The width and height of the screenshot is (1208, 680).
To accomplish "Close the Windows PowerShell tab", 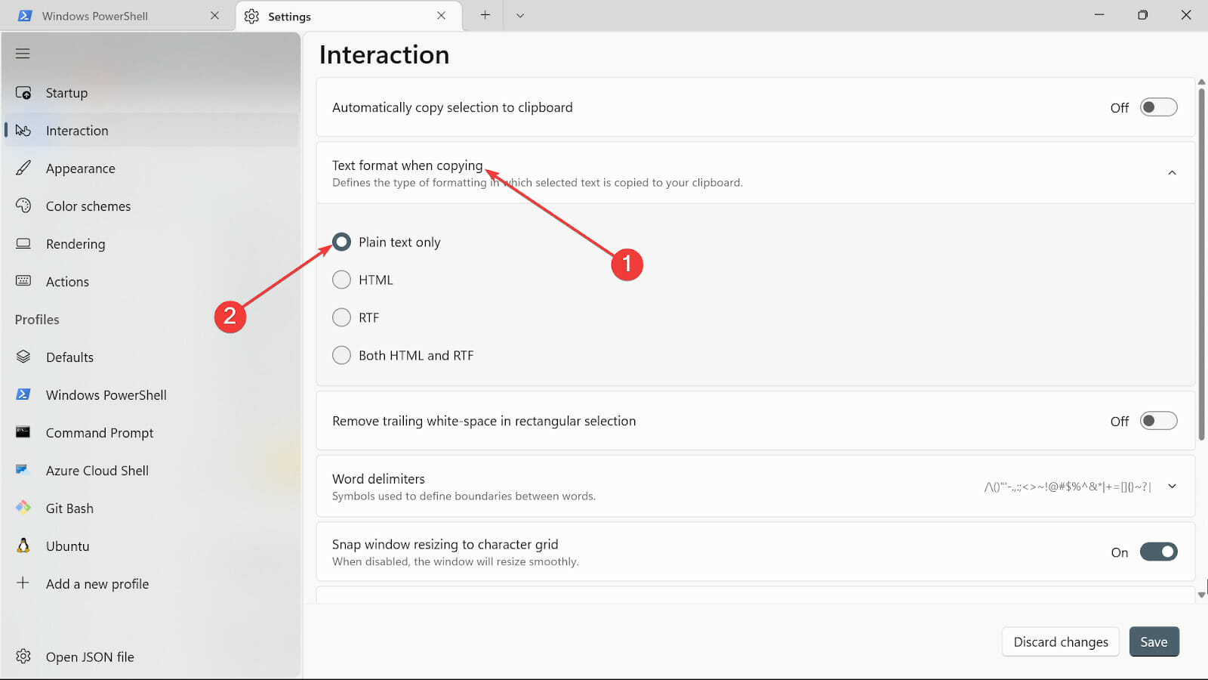I will 215,15.
